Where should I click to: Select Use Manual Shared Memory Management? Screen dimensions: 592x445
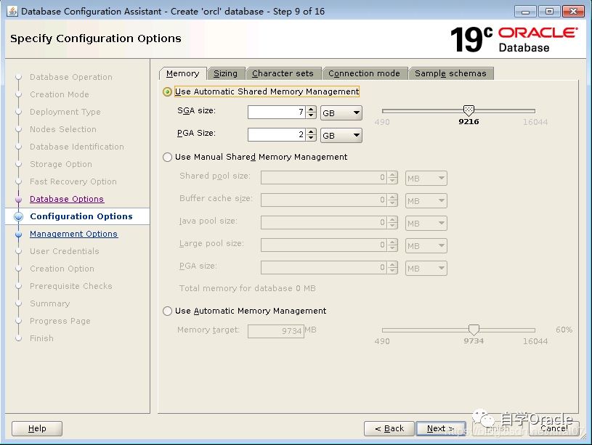pos(168,157)
